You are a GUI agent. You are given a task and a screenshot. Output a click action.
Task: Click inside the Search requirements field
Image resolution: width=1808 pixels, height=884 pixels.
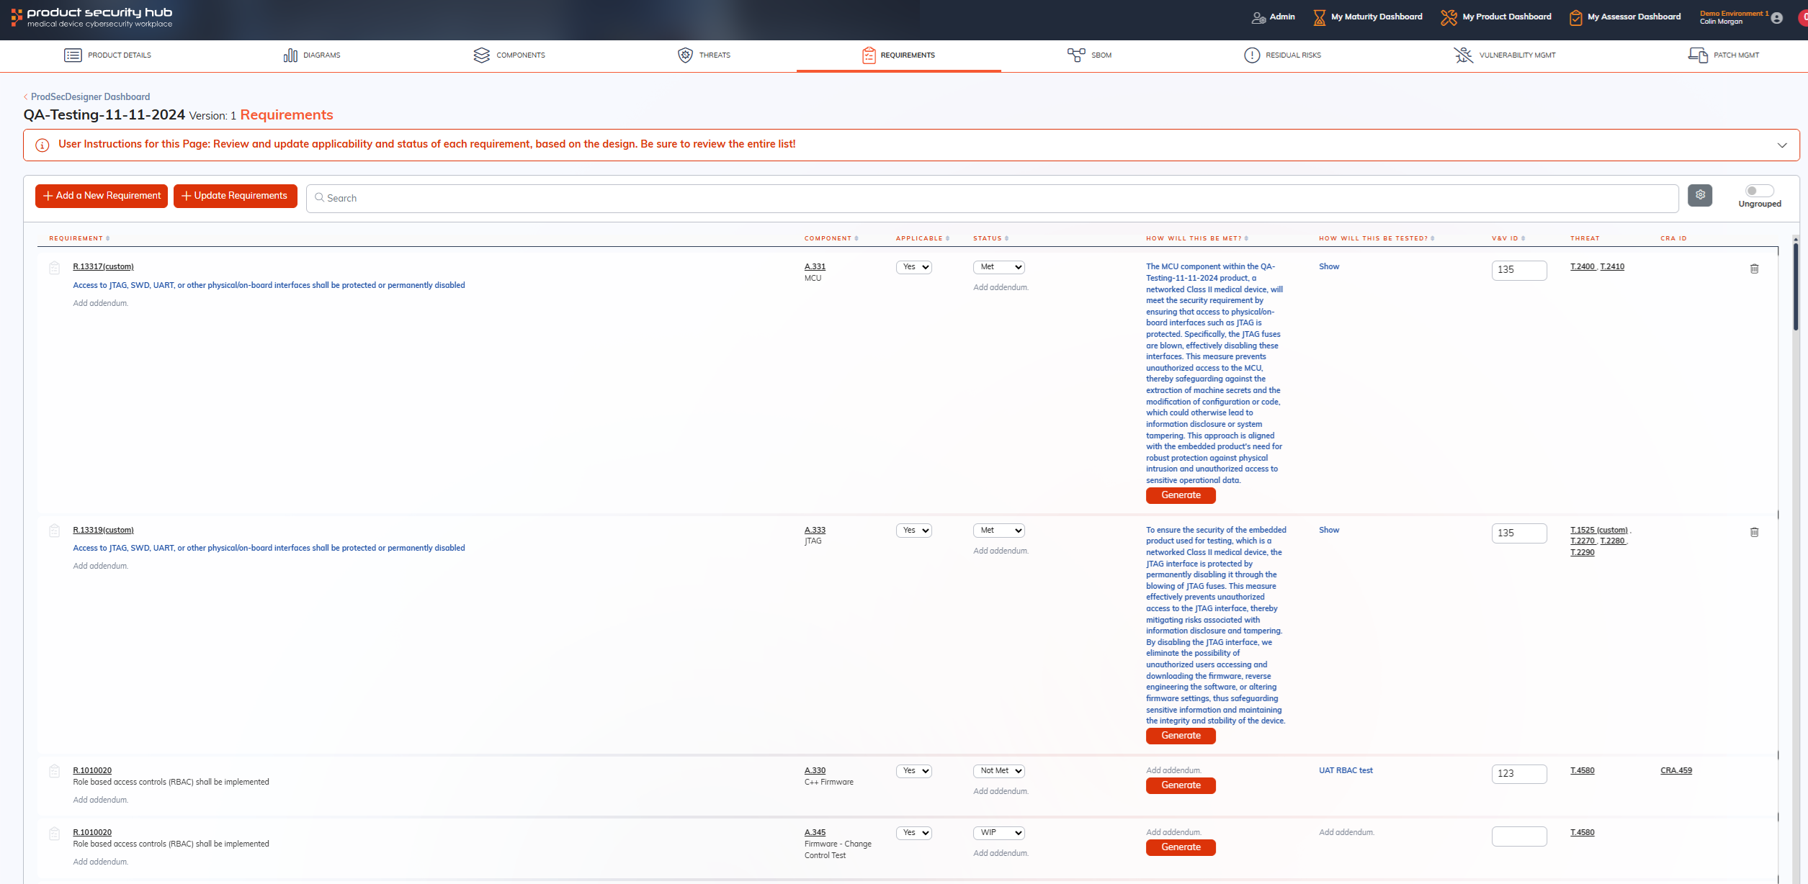(x=648, y=197)
